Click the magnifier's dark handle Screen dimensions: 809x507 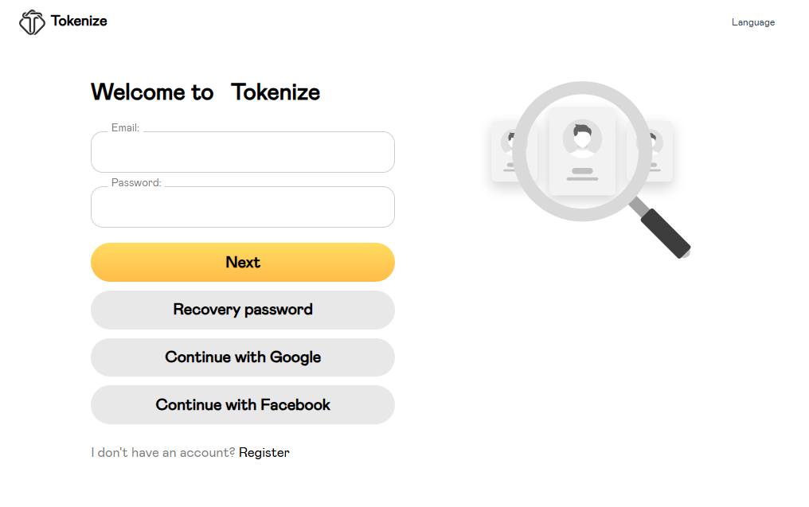click(665, 235)
